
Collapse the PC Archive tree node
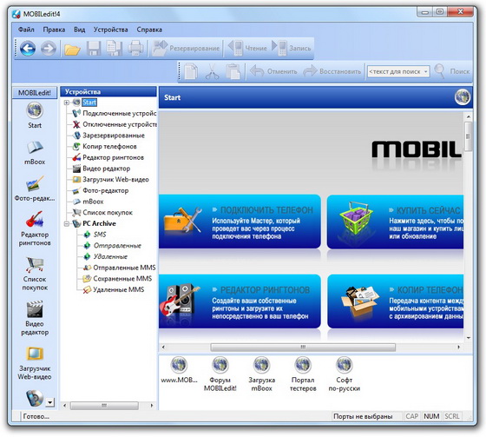[x=66, y=223]
